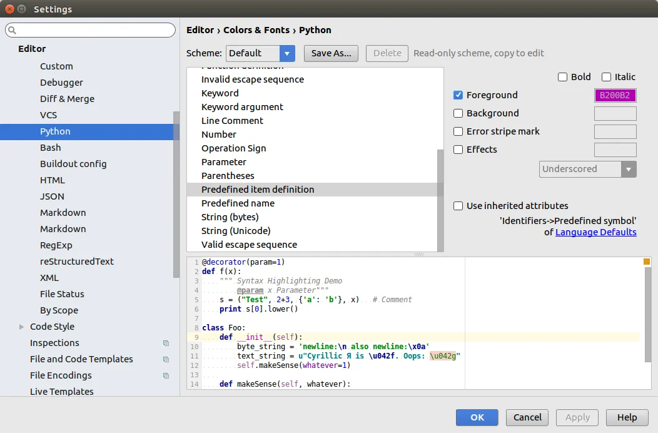Click the Apply button

click(x=577, y=417)
